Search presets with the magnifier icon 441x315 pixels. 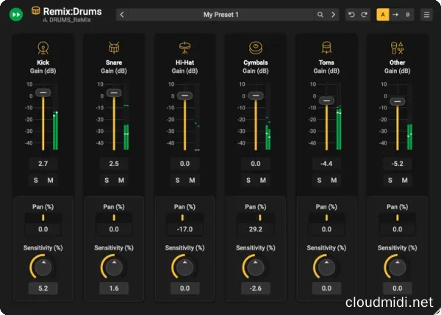320,15
